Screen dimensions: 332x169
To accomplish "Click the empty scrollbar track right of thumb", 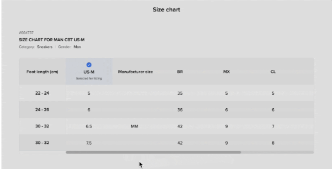I will [x=277, y=152].
